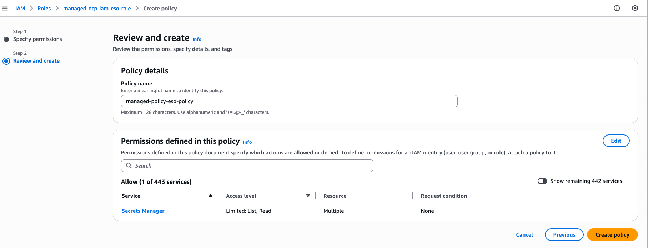This screenshot has width=648, height=248.
Task: Sort by Access level column arrow
Action: 308,196
